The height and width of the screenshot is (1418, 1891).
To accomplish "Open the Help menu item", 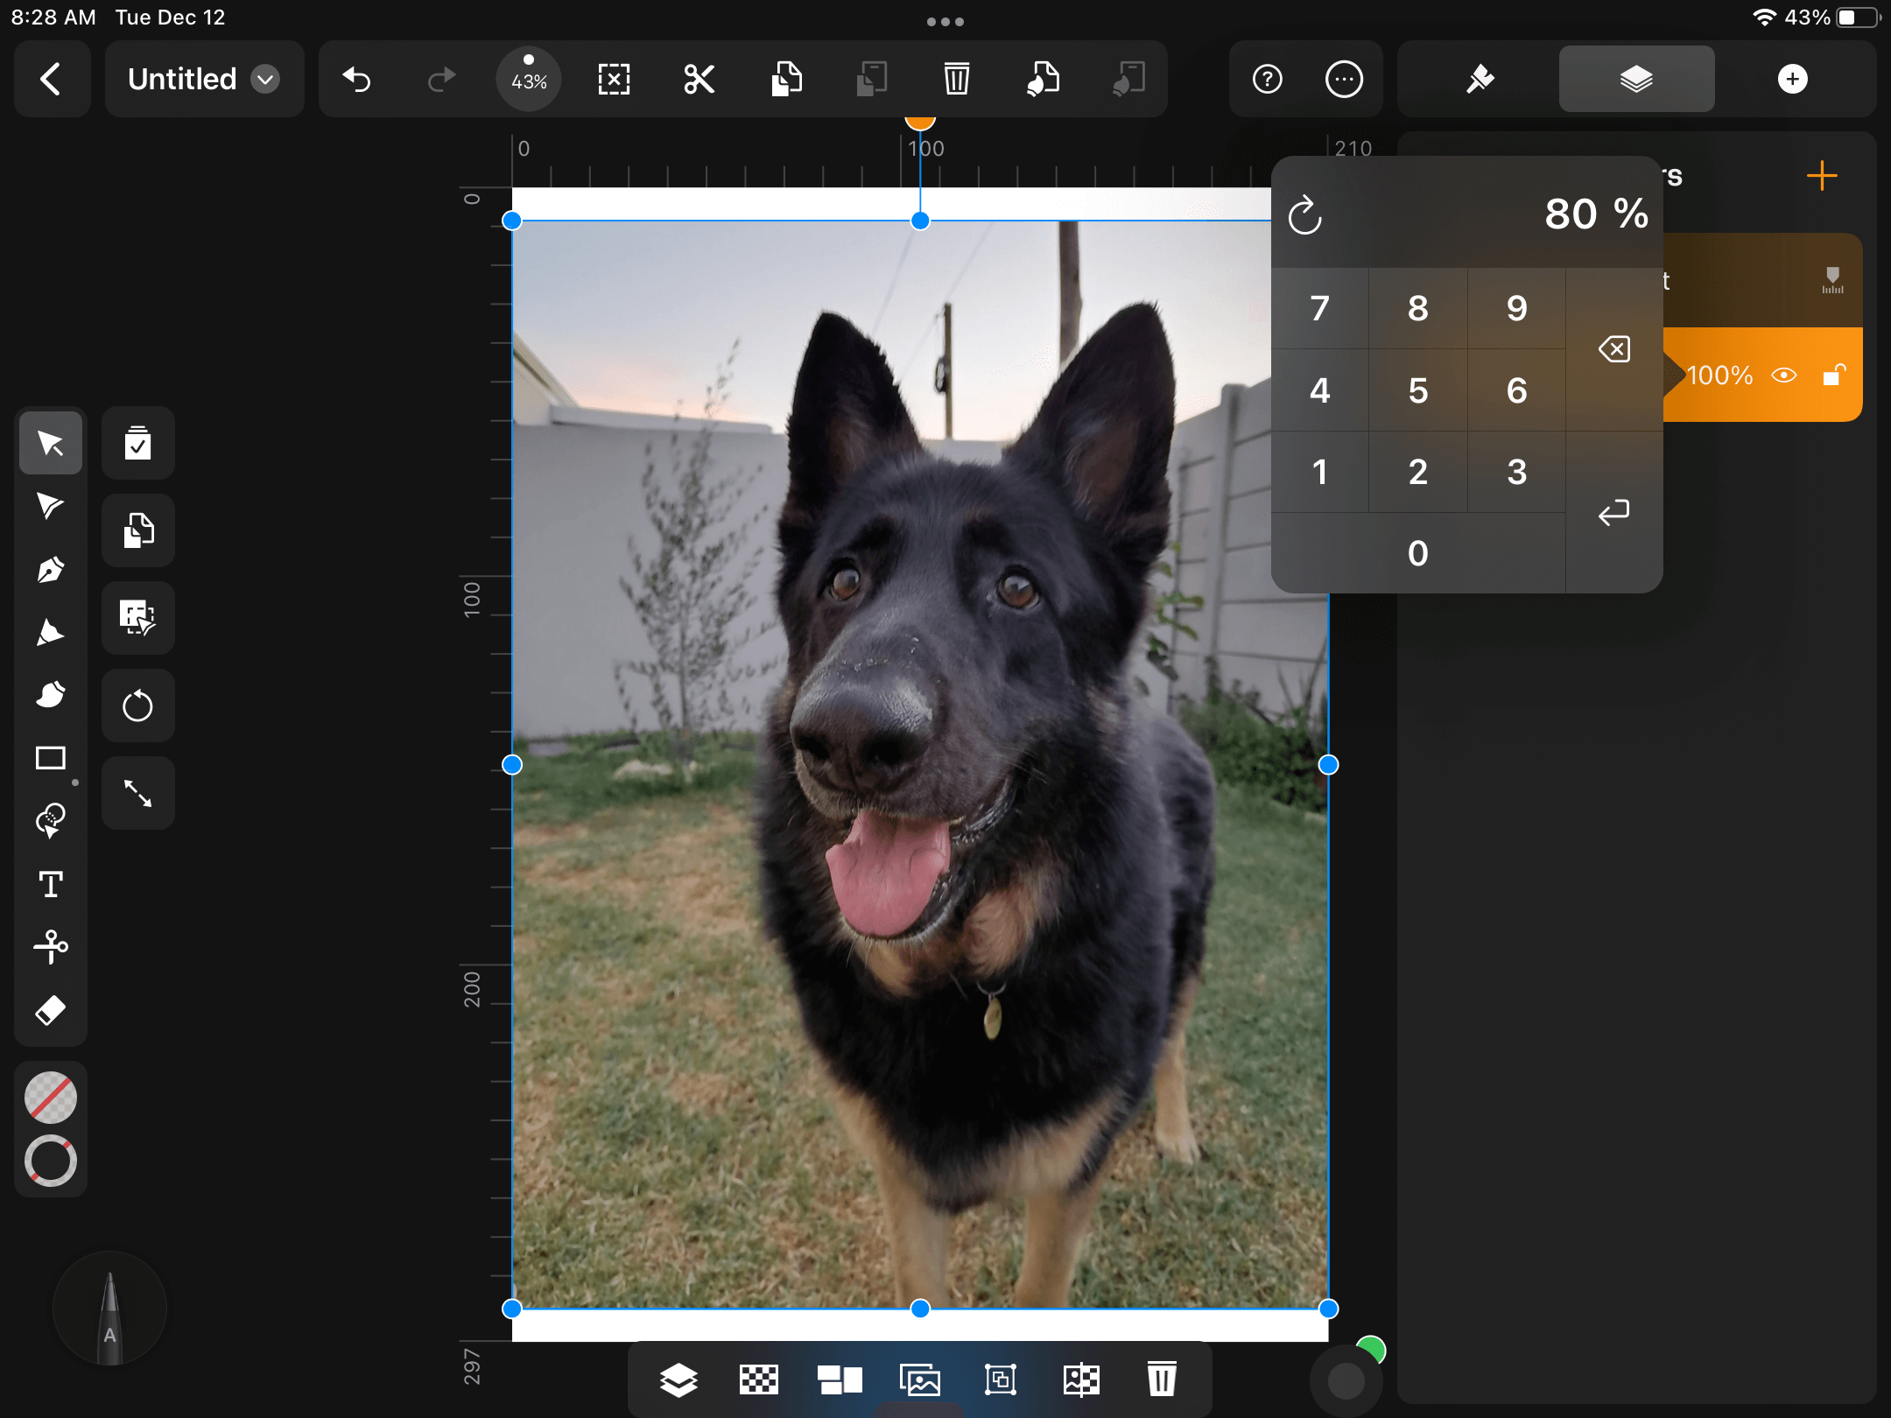I will (x=1269, y=79).
